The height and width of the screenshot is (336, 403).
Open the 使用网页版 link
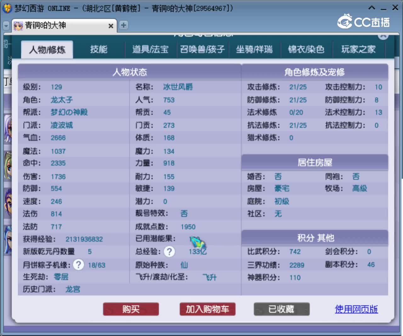click(x=356, y=309)
